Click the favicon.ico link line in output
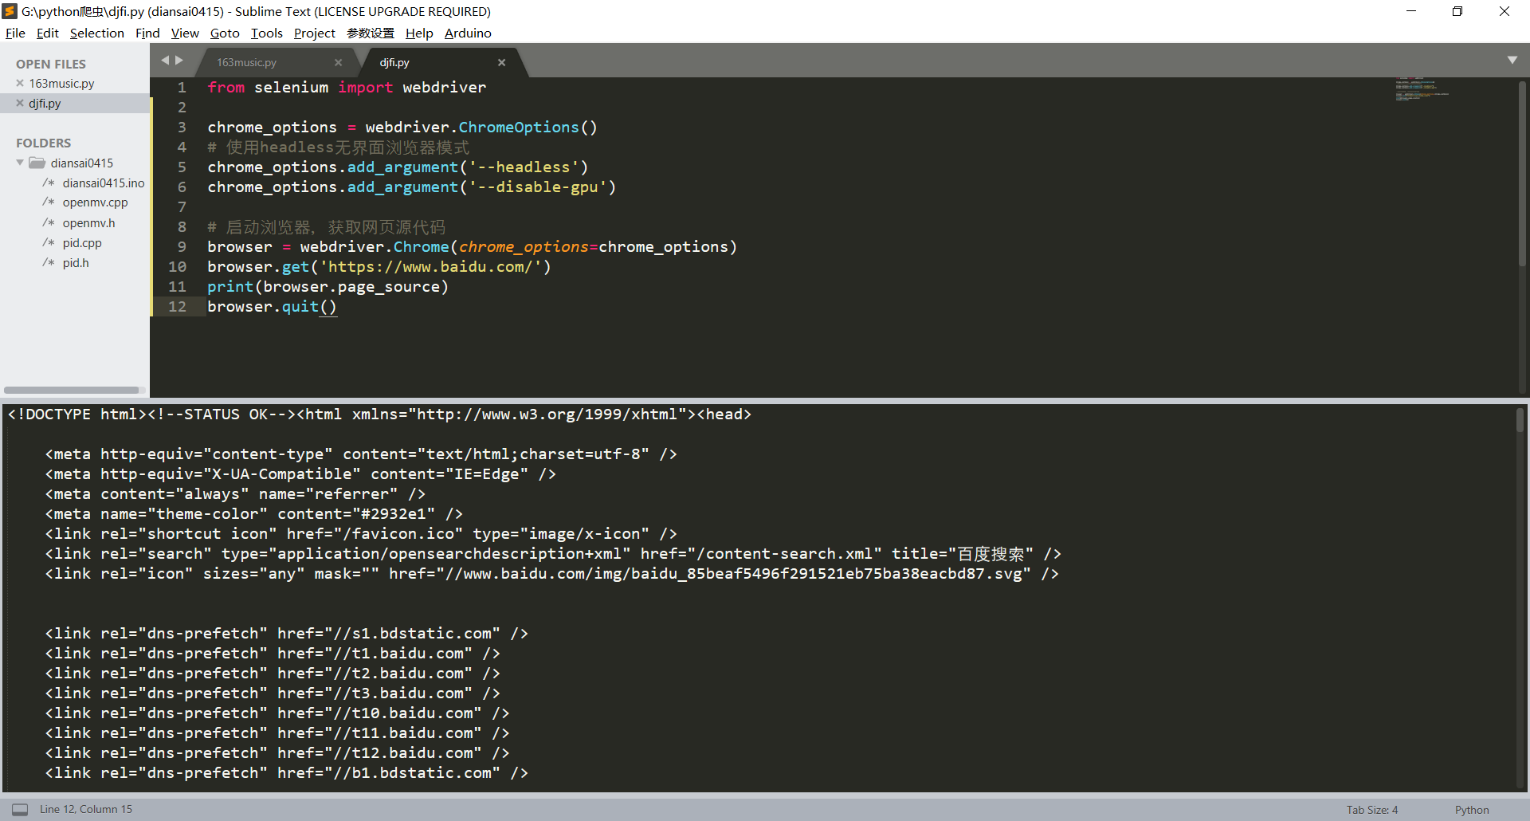Image resolution: width=1530 pixels, height=821 pixels. (361, 534)
